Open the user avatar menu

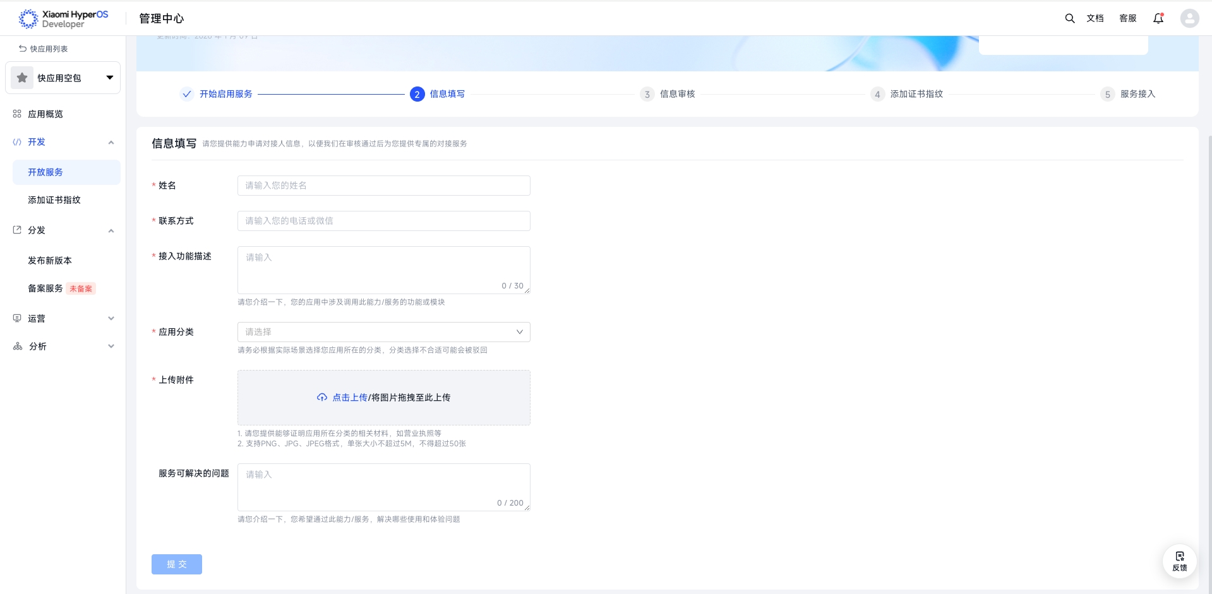(1189, 18)
